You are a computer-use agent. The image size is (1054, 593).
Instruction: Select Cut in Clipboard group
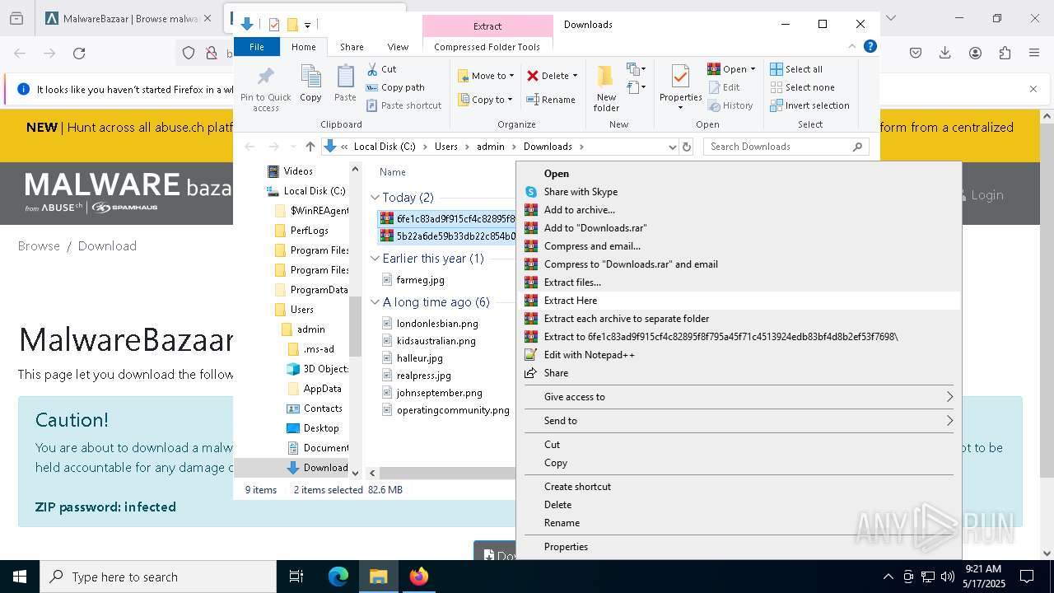(x=381, y=69)
